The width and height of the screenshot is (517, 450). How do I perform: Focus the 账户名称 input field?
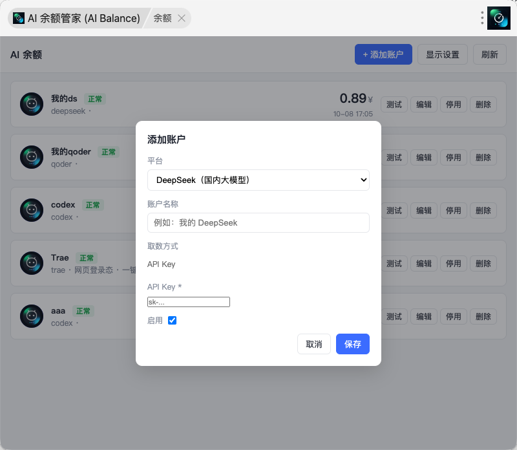tap(258, 222)
